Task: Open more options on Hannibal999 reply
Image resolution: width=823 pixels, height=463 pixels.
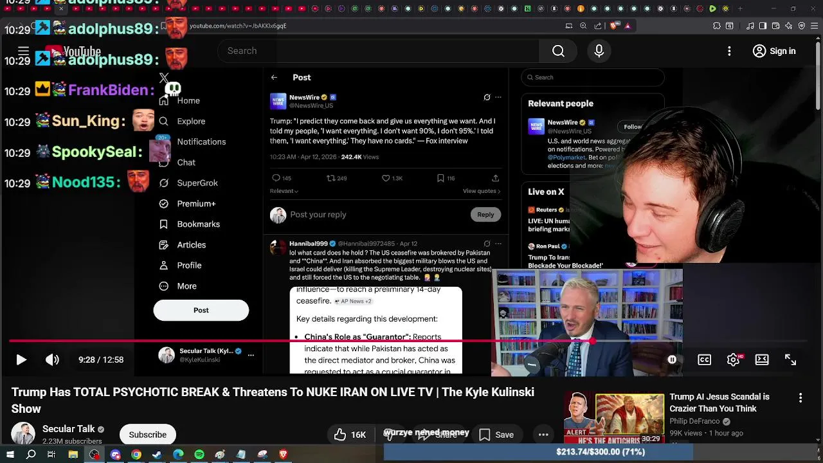Action: coord(498,244)
